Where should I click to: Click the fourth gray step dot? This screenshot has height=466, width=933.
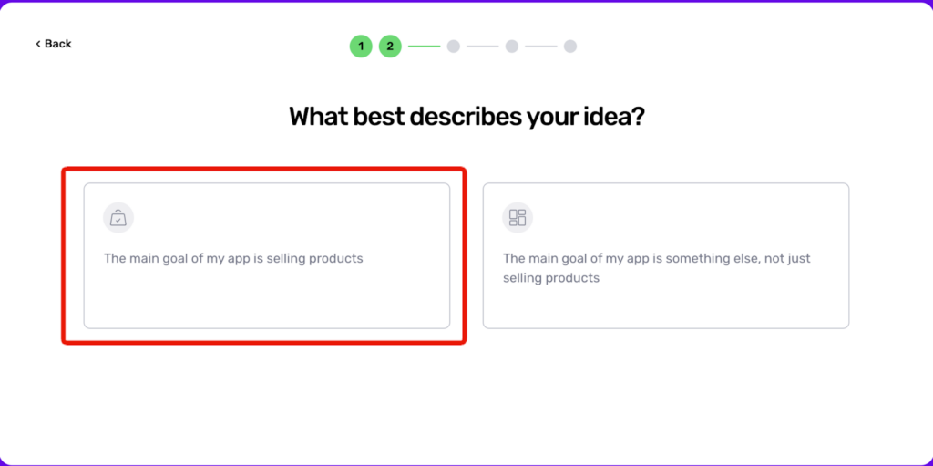click(512, 47)
